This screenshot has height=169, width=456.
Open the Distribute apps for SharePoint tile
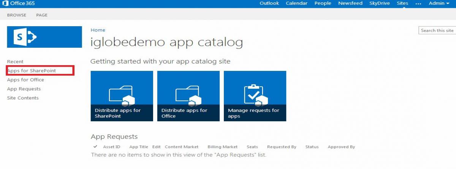click(122, 96)
